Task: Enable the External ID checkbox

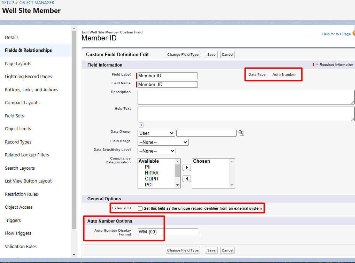Action: point(140,209)
